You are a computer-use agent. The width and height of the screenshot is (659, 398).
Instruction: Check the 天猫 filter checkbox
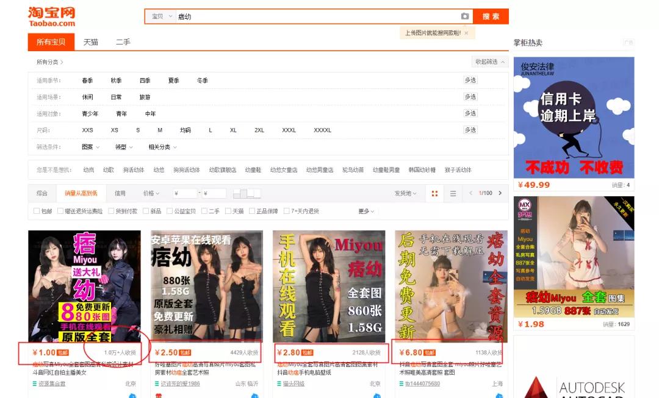(x=228, y=211)
